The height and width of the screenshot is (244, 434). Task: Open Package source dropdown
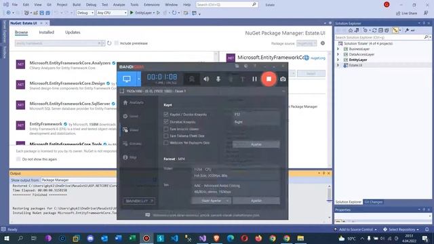tap(307, 43)
